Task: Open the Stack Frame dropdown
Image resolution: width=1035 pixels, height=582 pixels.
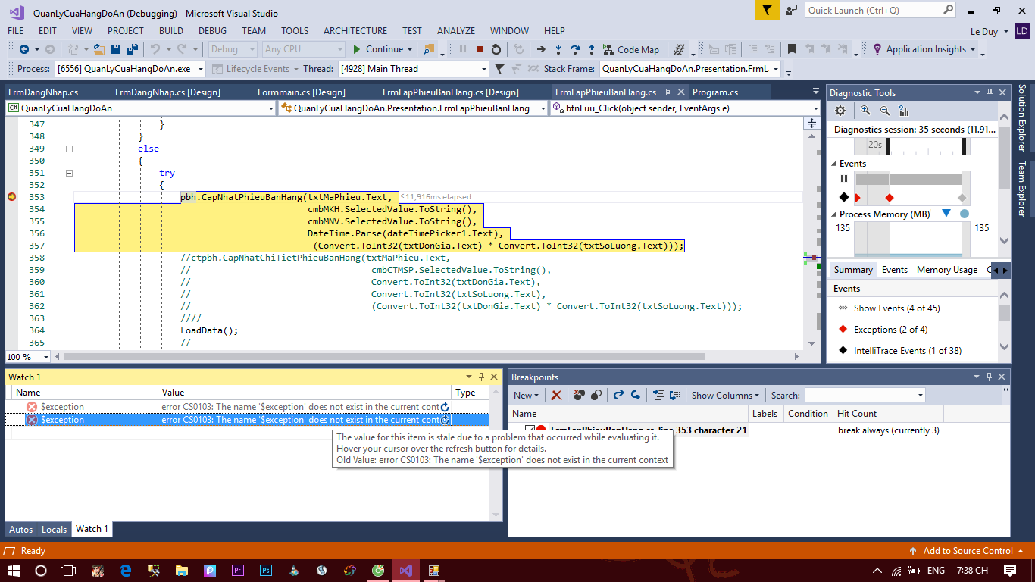Action: click(x=777, y=69)
